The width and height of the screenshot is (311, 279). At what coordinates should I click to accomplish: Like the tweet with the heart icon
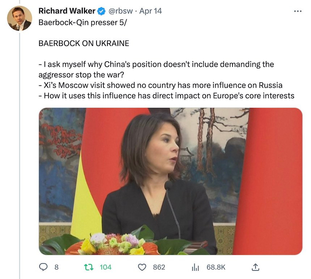coord(142,267)
